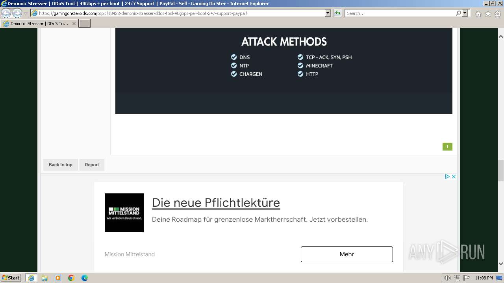
Task: Click the 11:08 PM taskbar clock
Action: coord(484,278)
